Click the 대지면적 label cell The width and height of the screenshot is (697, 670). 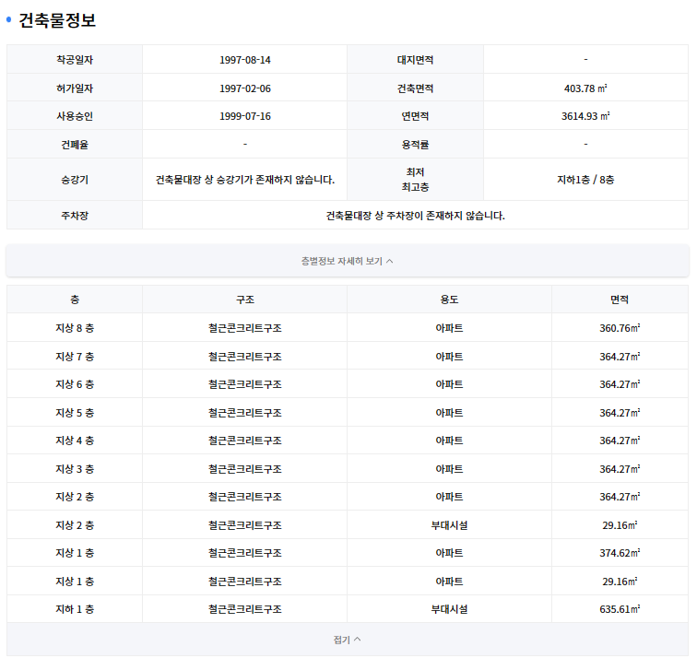415,59
